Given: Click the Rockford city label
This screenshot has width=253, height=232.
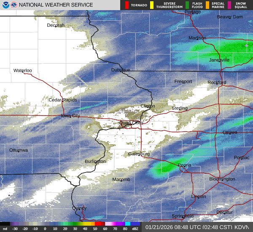Looking at the screenshot, I should click(217, 83).
